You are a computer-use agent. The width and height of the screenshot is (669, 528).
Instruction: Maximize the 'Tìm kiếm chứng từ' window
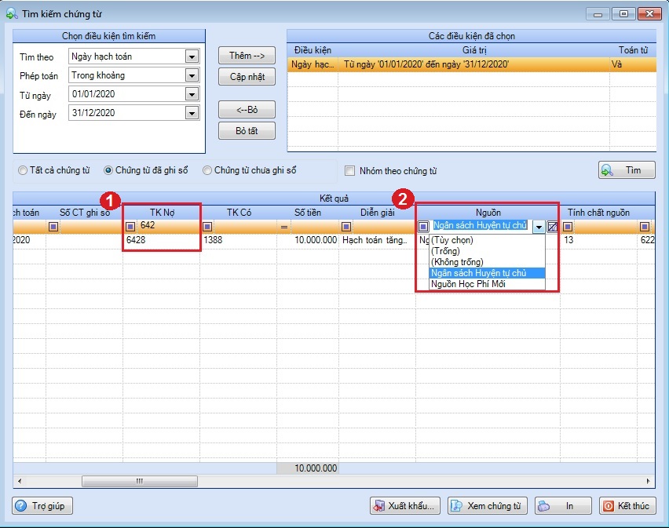pos(623,13)
